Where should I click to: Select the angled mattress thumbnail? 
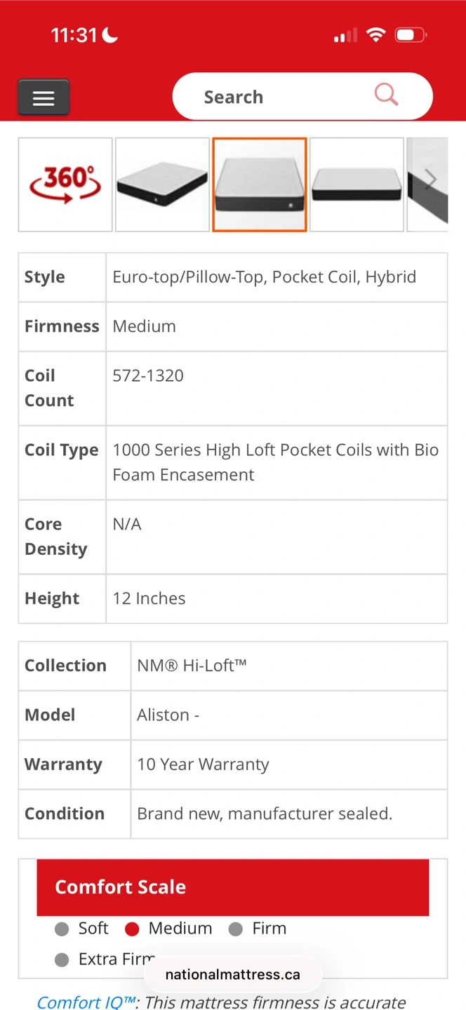(162, 184)
